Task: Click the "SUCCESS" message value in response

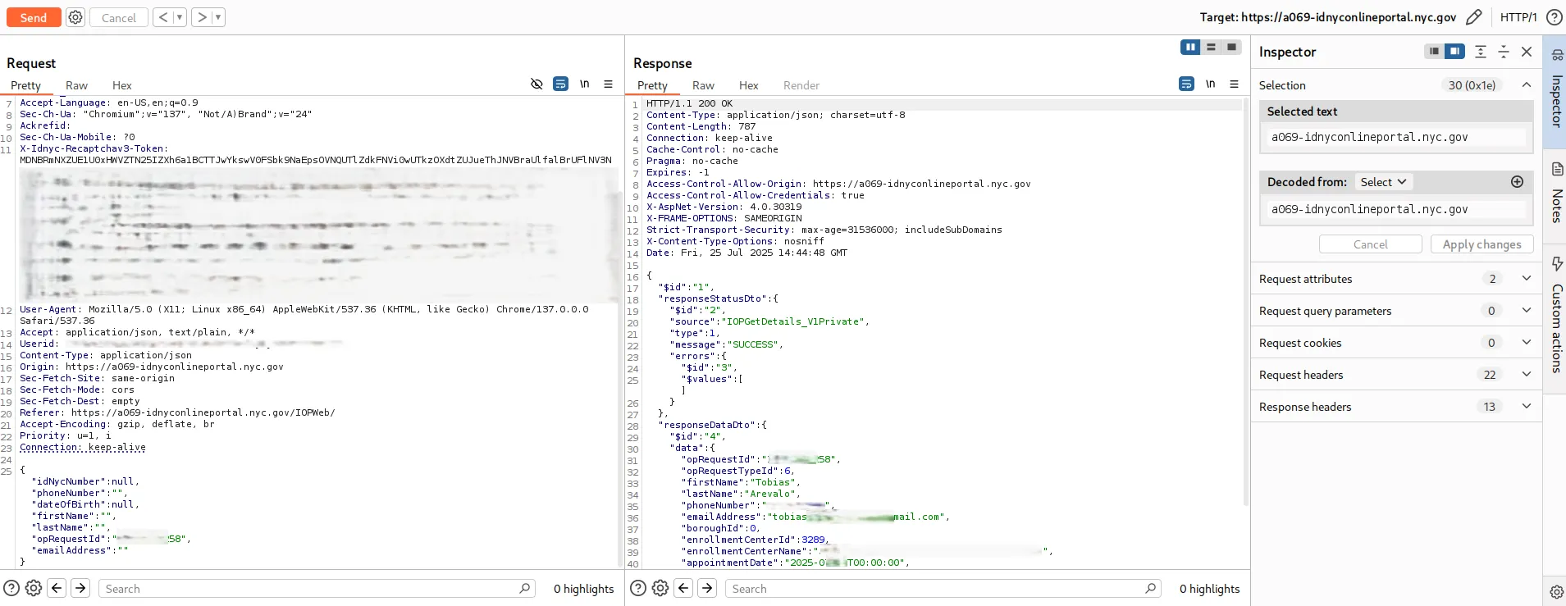Action: 754,344
